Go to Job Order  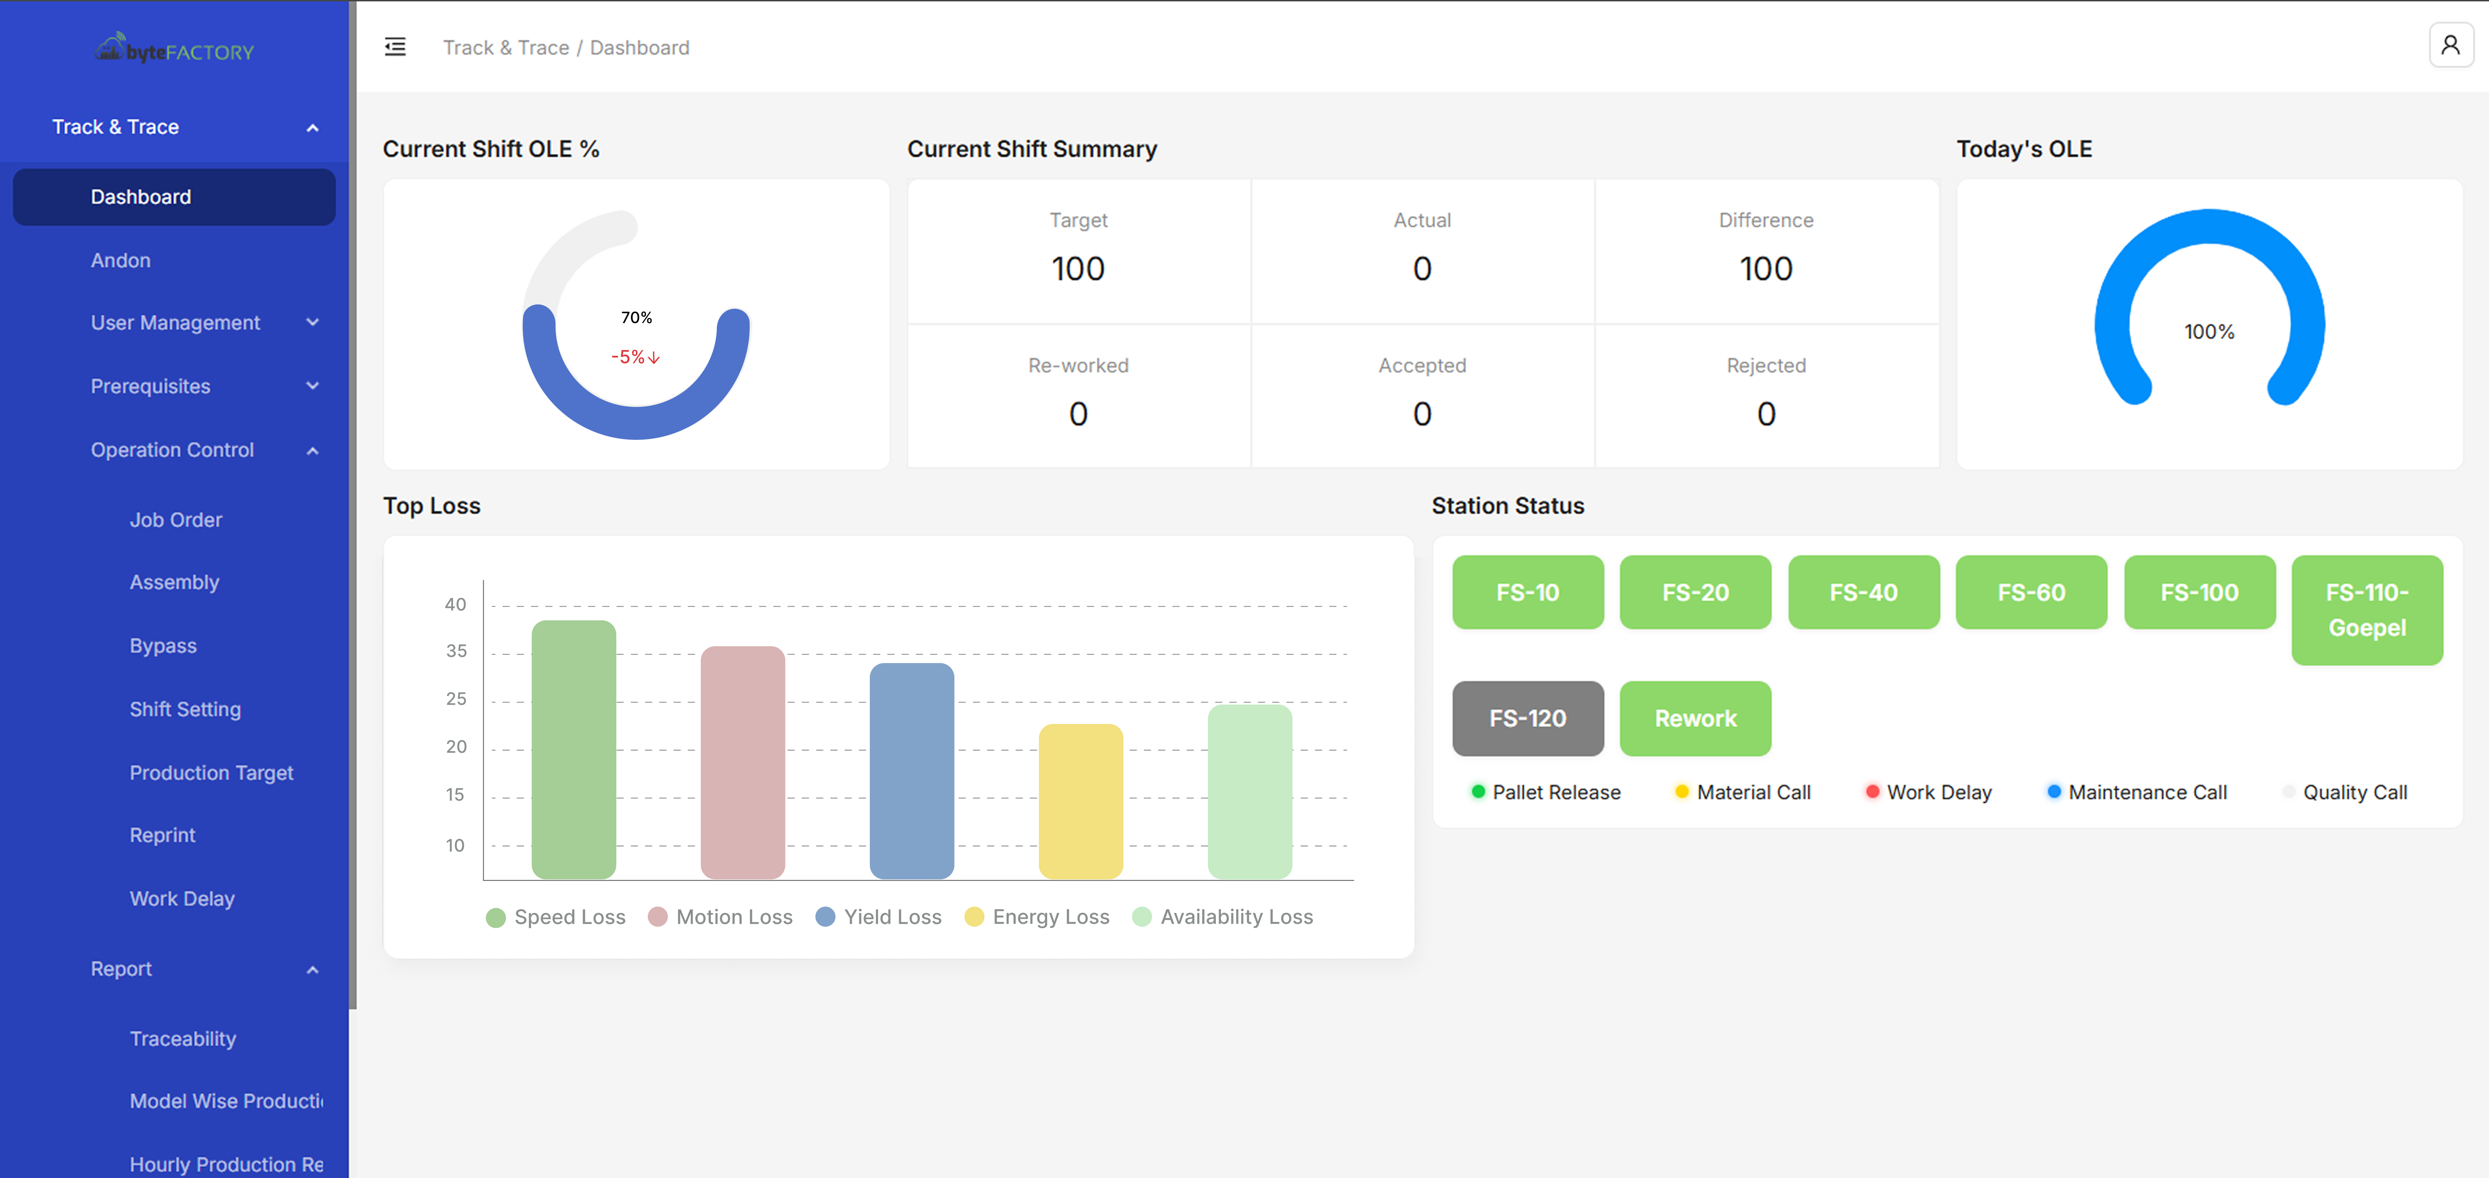click(176, 520)
